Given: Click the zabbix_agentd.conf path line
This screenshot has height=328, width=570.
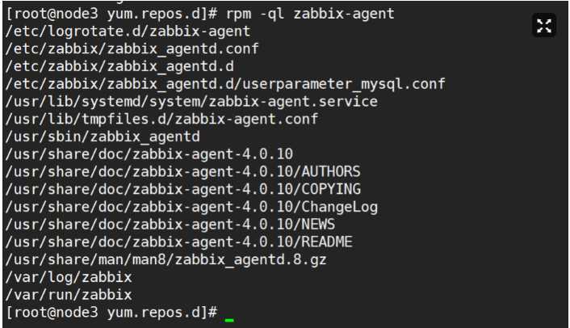Looking at the screenshot, I should (x=132, y=48).
